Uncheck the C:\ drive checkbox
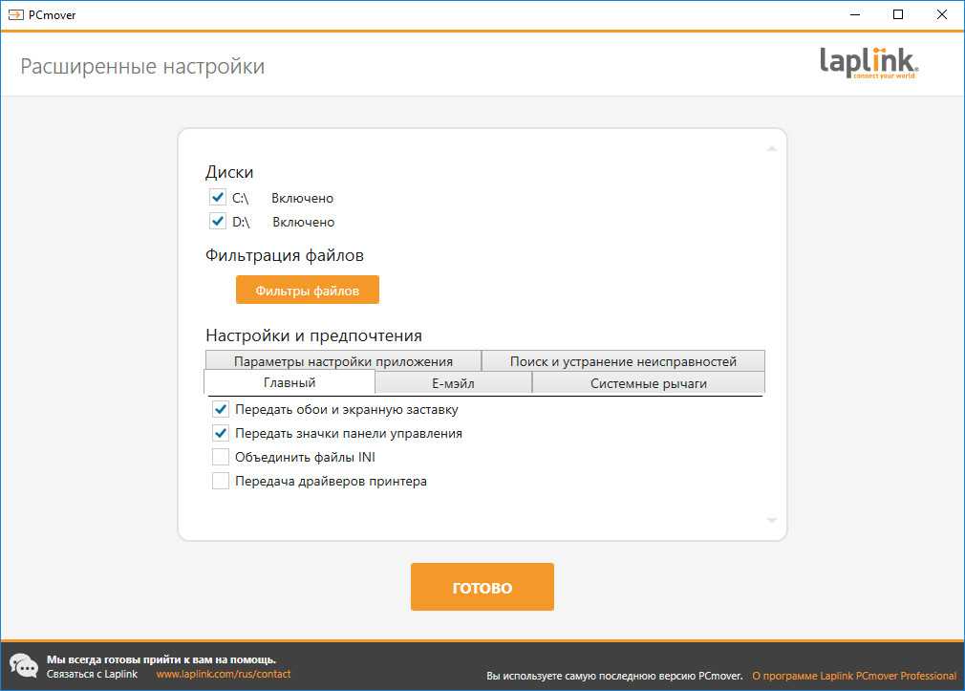The width and height of the screenshot is (965, 691). (218, 198)
